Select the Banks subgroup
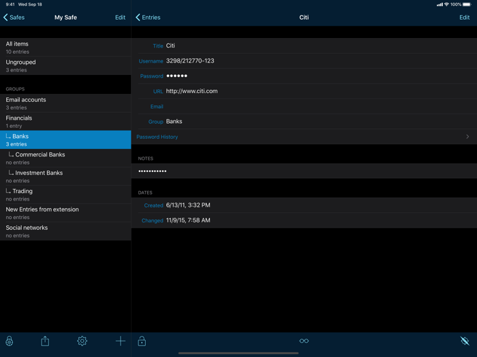This screenshot has height=357, width=477. pyautogui.click(x=65, y=139)
